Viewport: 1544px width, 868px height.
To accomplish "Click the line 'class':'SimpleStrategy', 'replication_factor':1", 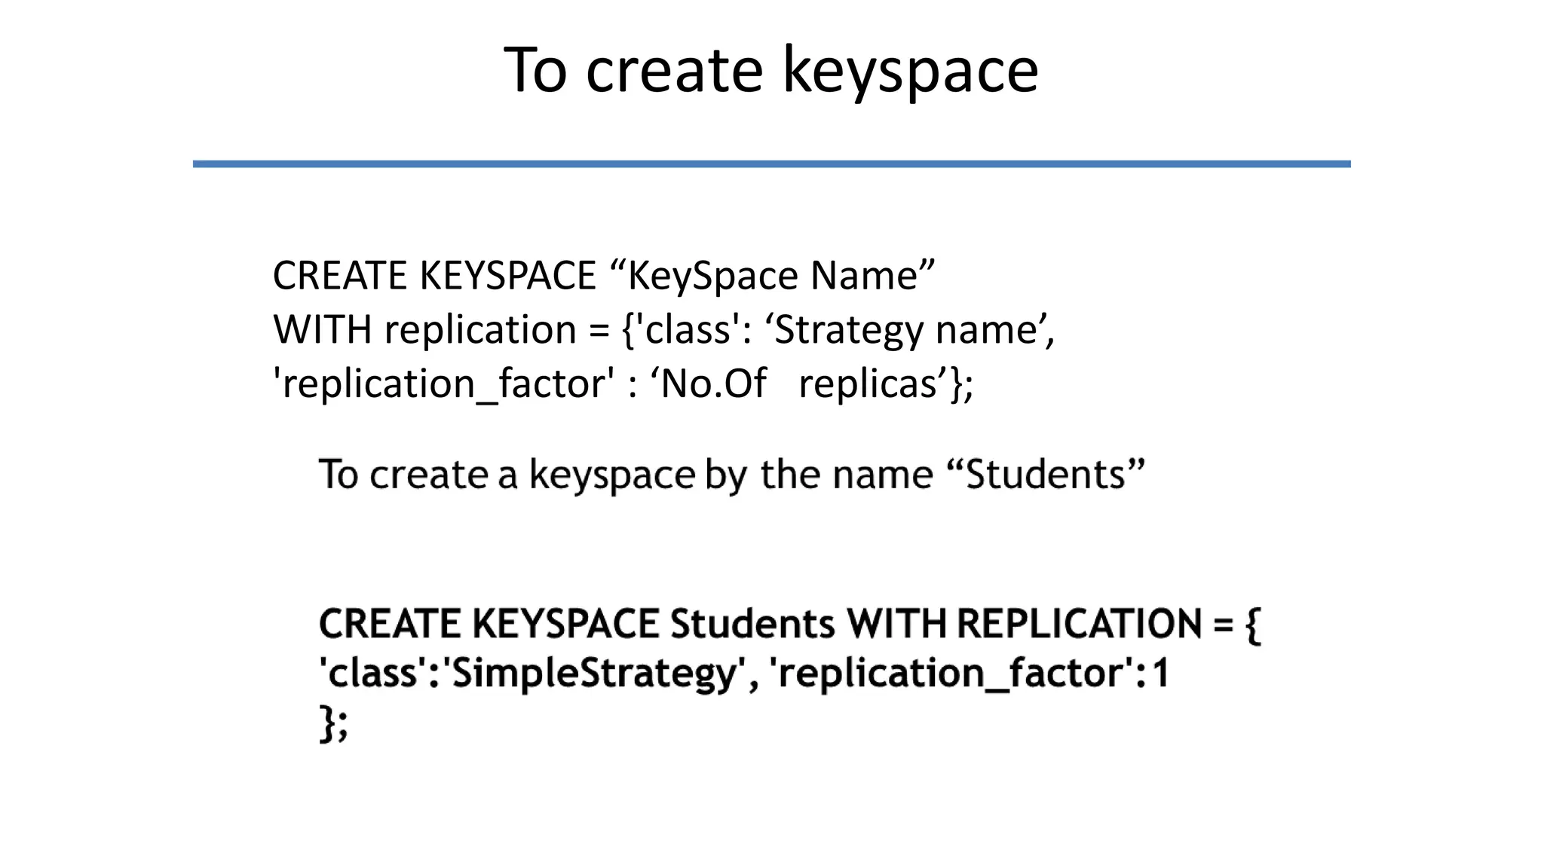I will click(744, 673).
